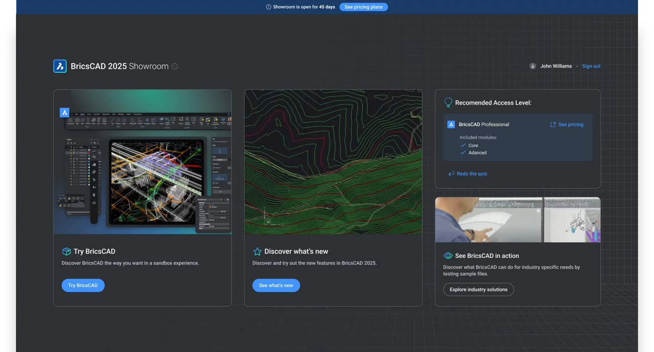
Task: Click the lightbulb icon in Recommended Access Level
Action: pos(448,103)
